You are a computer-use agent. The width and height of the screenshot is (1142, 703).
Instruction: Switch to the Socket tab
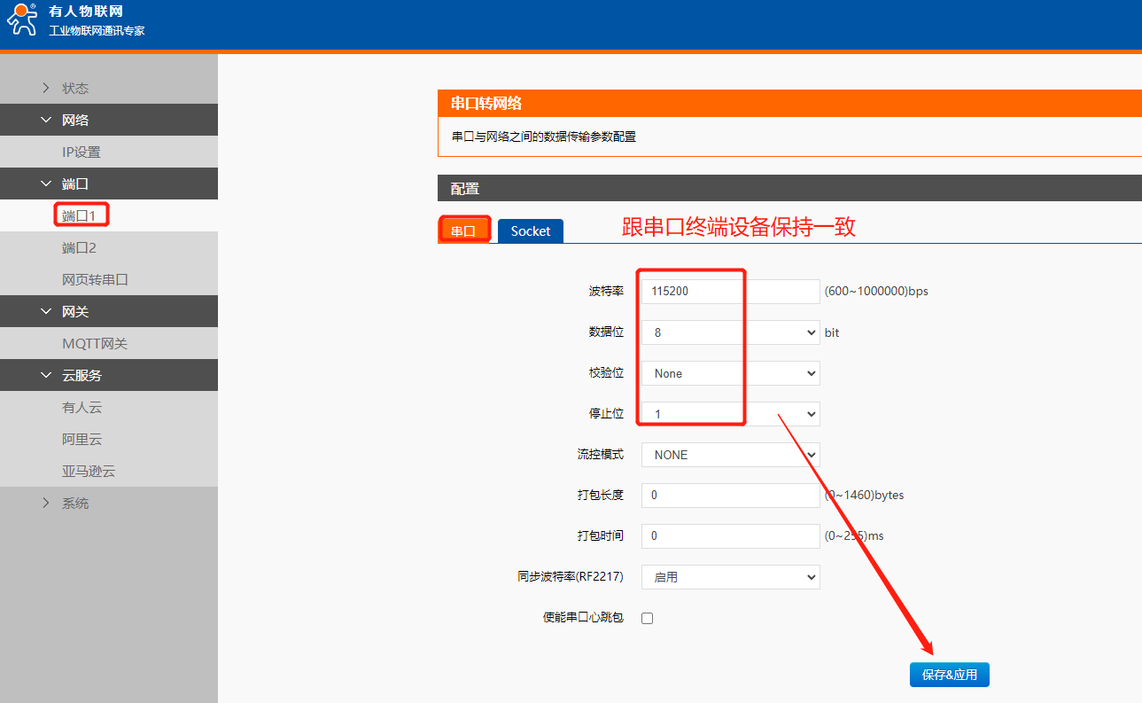coord(530,230)
